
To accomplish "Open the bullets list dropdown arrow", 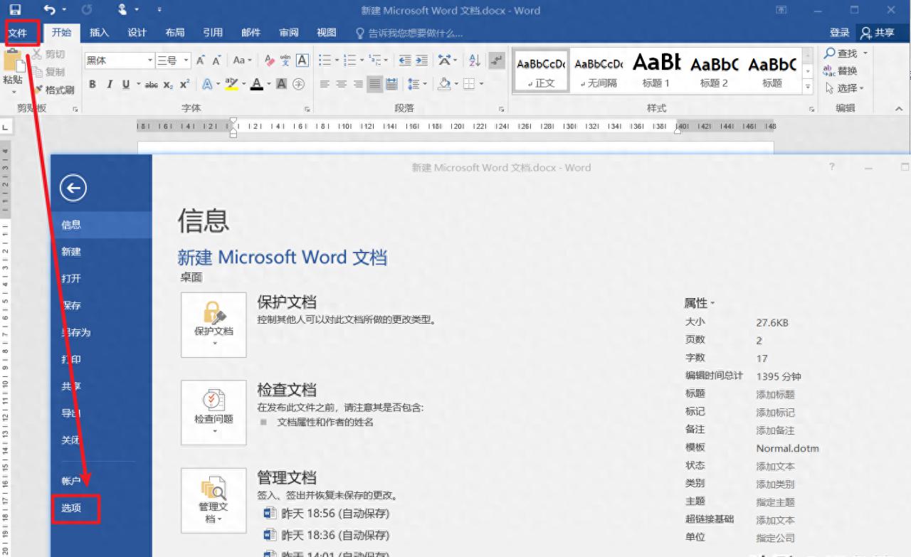I will [337, 60].
